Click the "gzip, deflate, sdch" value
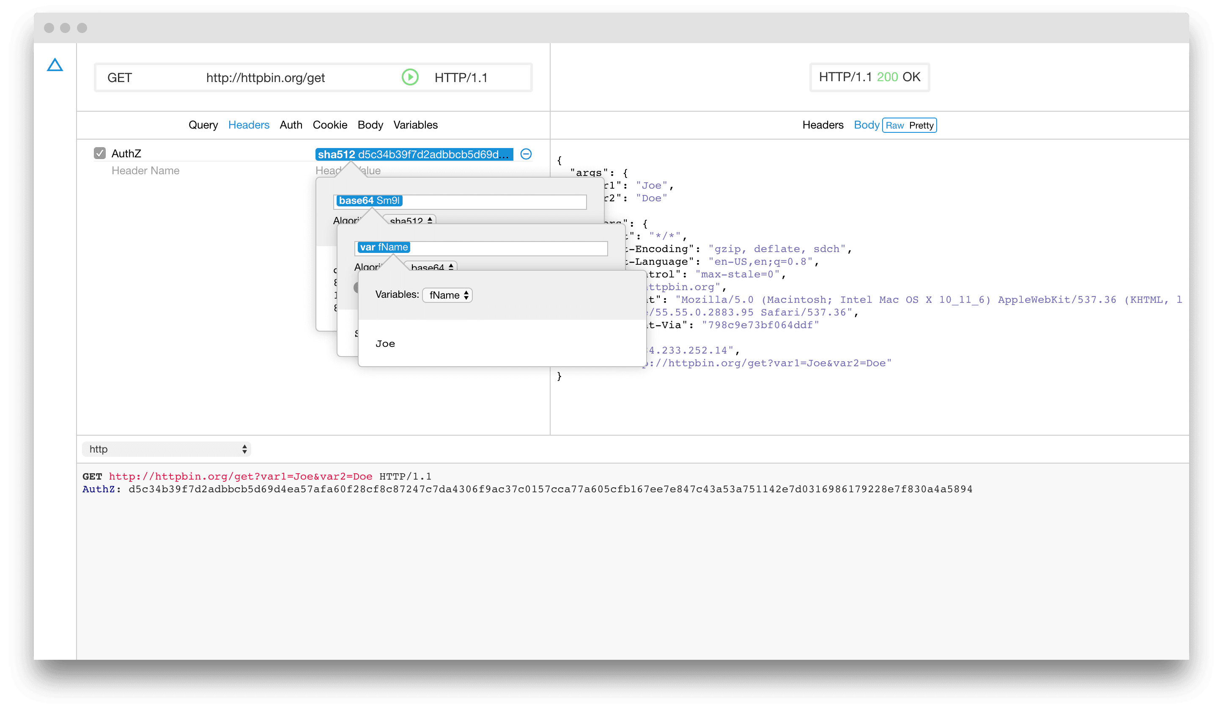 (x=777, y=249)
